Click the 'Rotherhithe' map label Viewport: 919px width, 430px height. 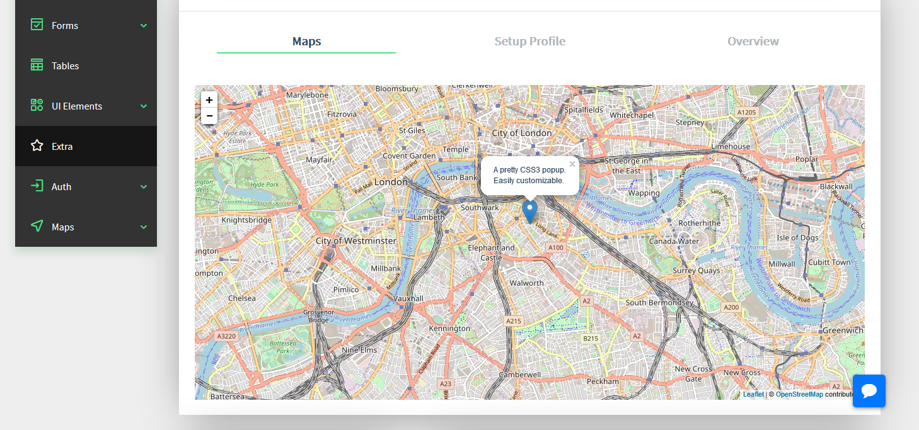pos(699,223)
